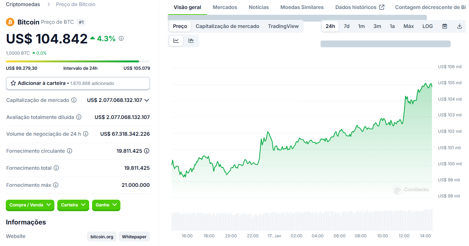Click the 1,0000 BTC conversion text

(x=18, y=53)
